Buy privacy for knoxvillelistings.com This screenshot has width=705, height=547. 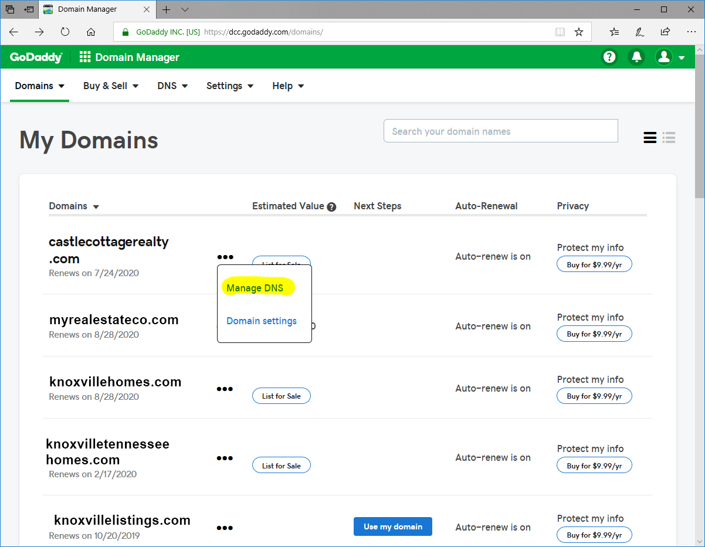pos(594,535)
